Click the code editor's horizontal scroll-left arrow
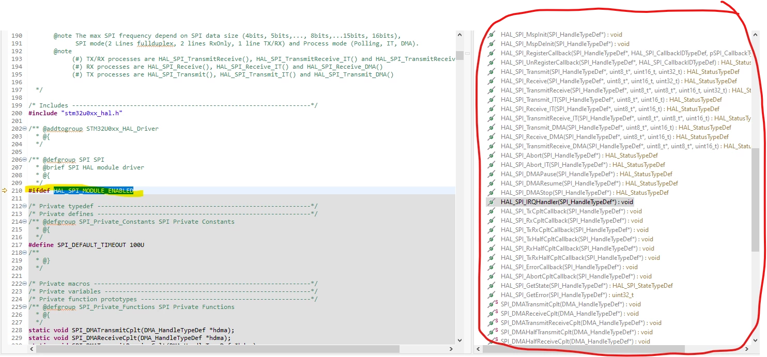The width and height of the screenshot is (767, 357). tap(32, 349)
